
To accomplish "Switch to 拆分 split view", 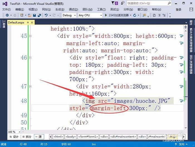I will click(27, 137).
